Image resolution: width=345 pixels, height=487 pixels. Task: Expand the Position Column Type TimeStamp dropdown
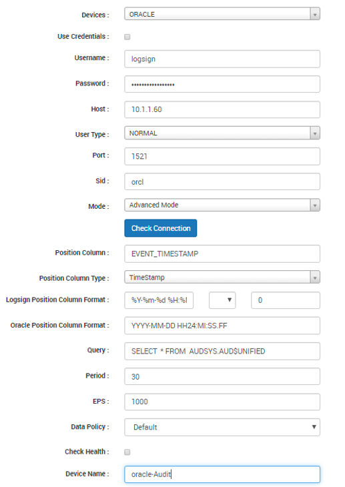(x=222, y=277)
